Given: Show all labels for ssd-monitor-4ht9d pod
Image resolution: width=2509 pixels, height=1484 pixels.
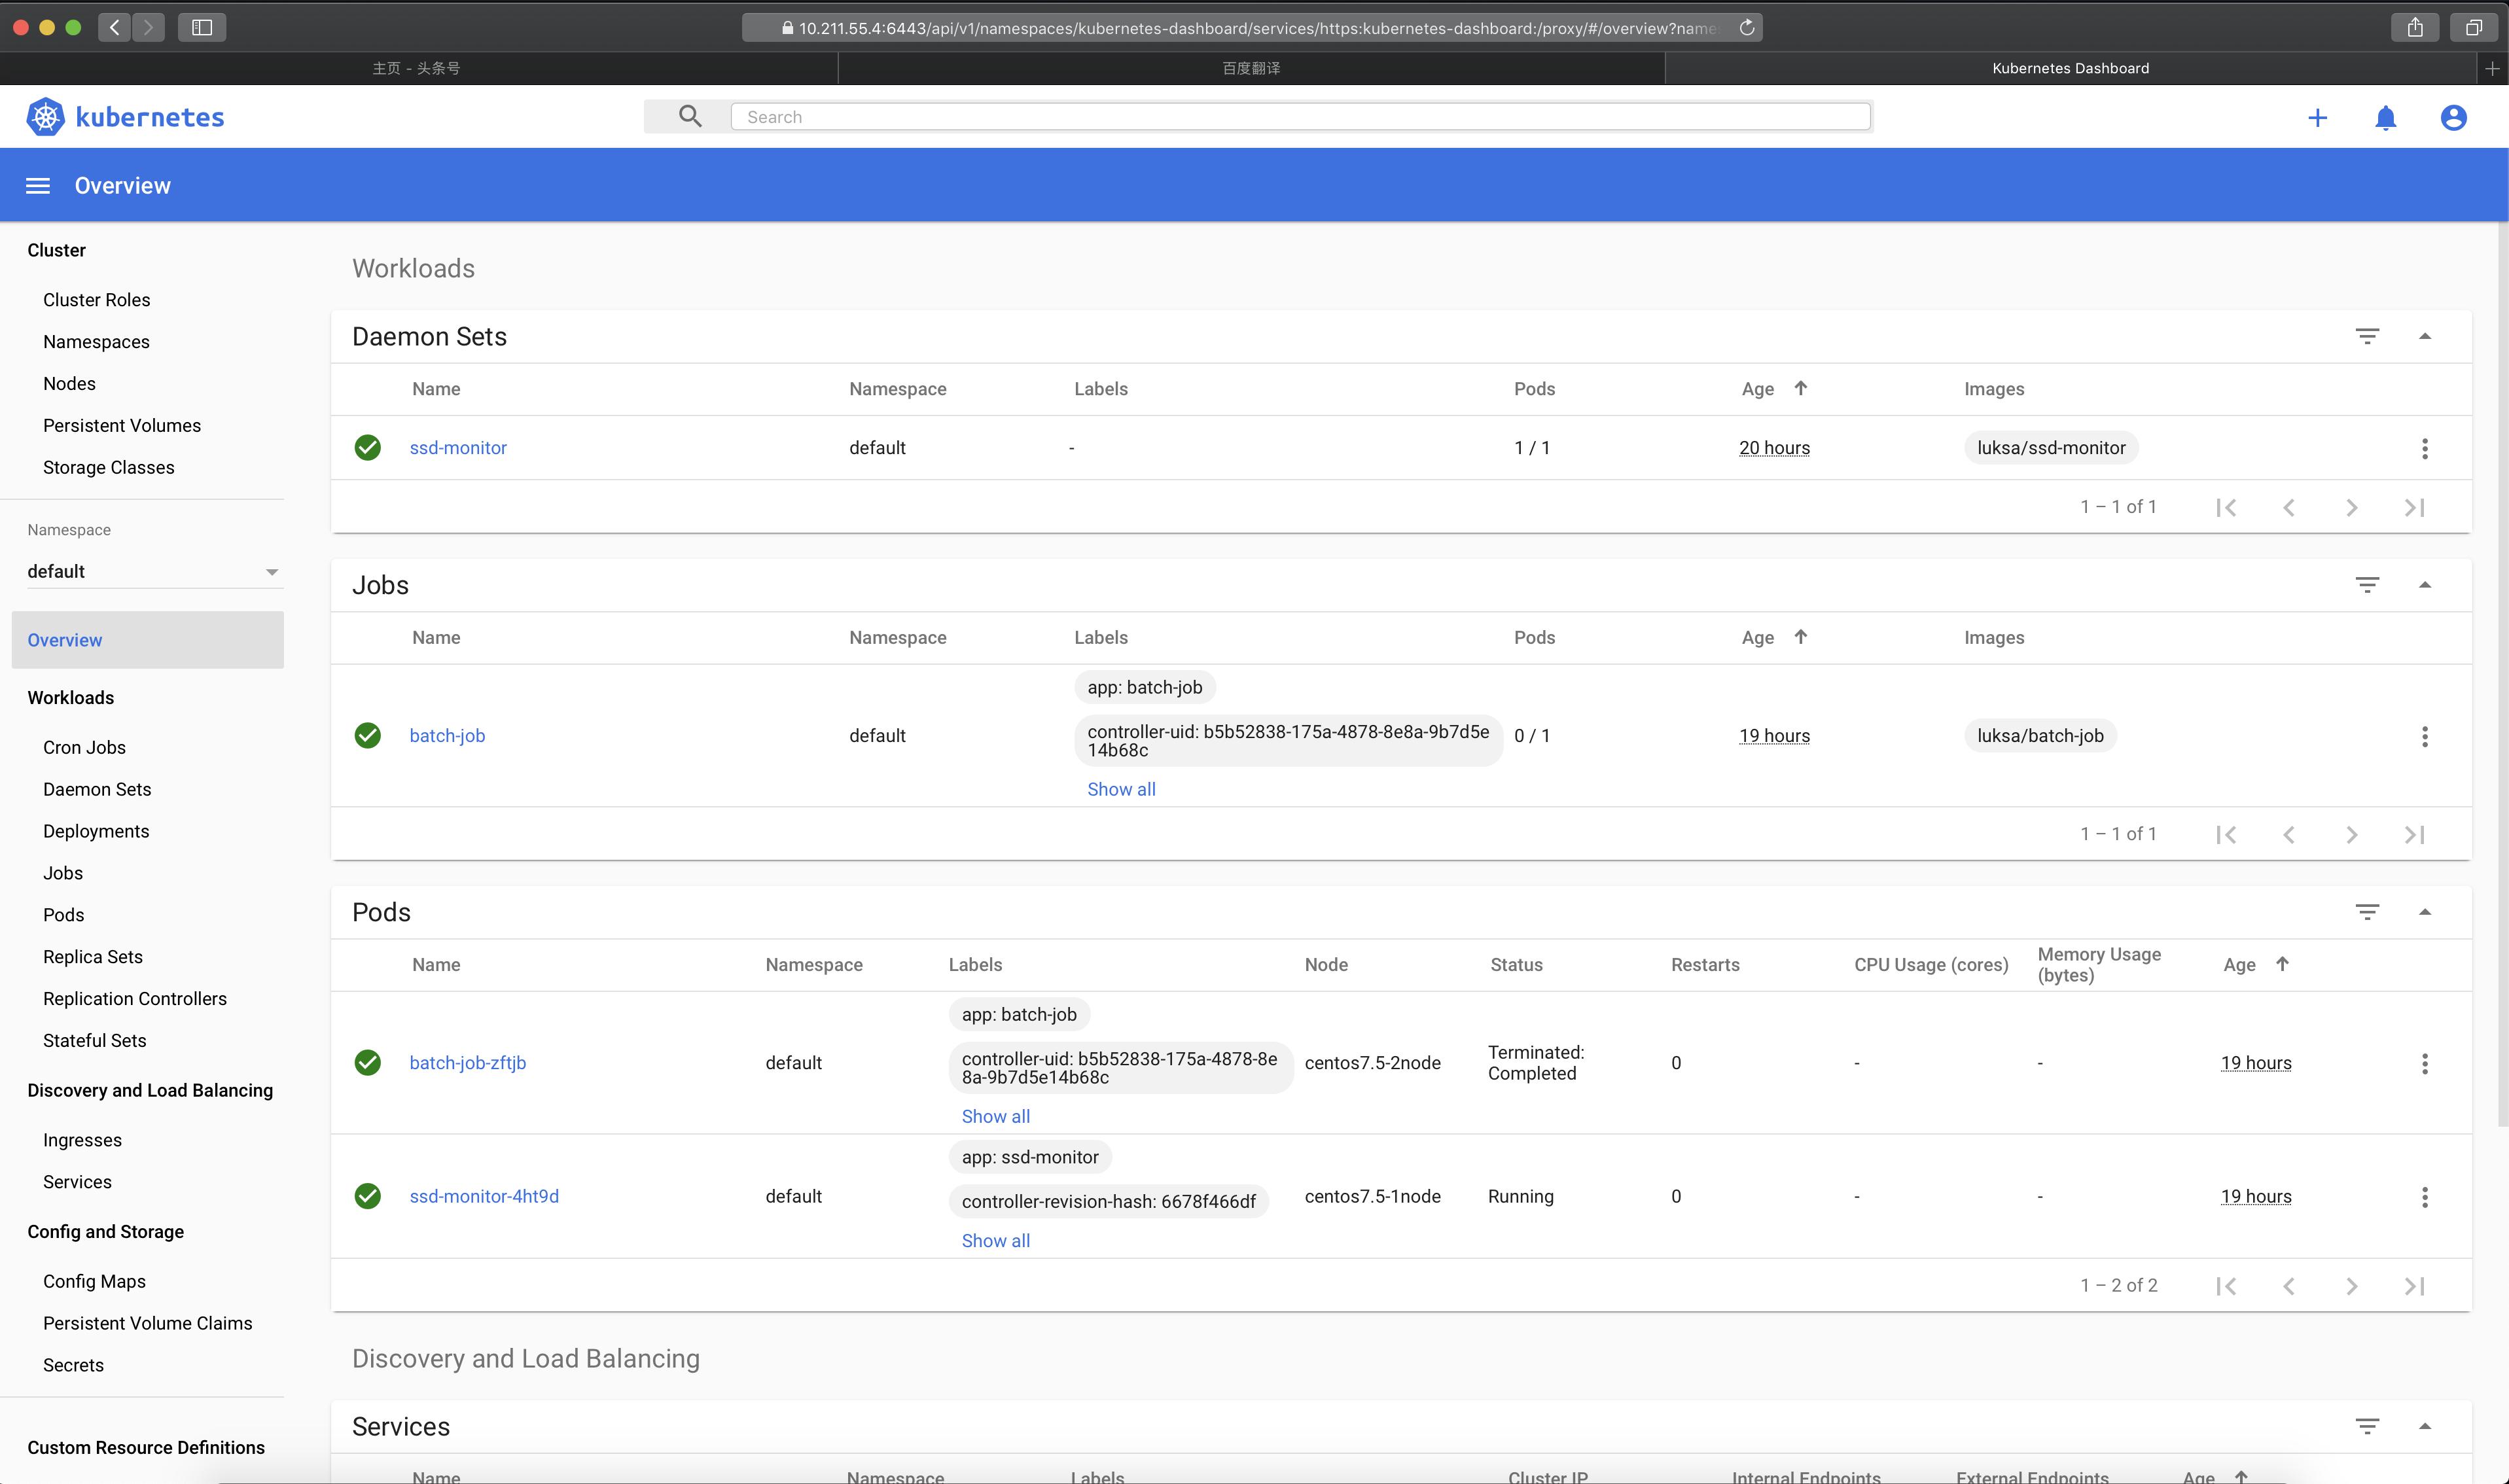Looking at the screenshot, I should (995, 1240).
